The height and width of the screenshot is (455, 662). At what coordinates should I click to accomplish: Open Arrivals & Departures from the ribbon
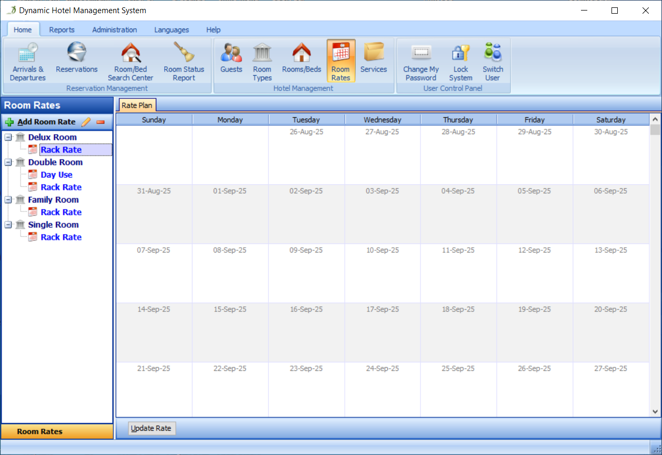(27, 62)
